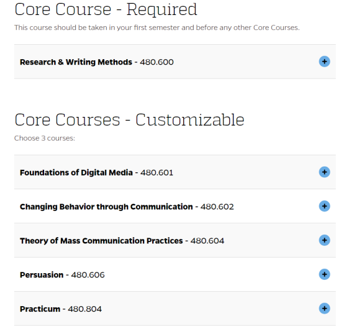
Task: Click the Practicum row plus icon
Action: [x=324, y=309]
